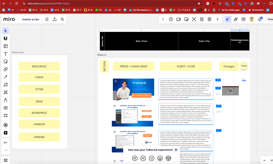Open the P.A.R.A bookmarks folder
The image size is (273, 164).
pos(184,10)
